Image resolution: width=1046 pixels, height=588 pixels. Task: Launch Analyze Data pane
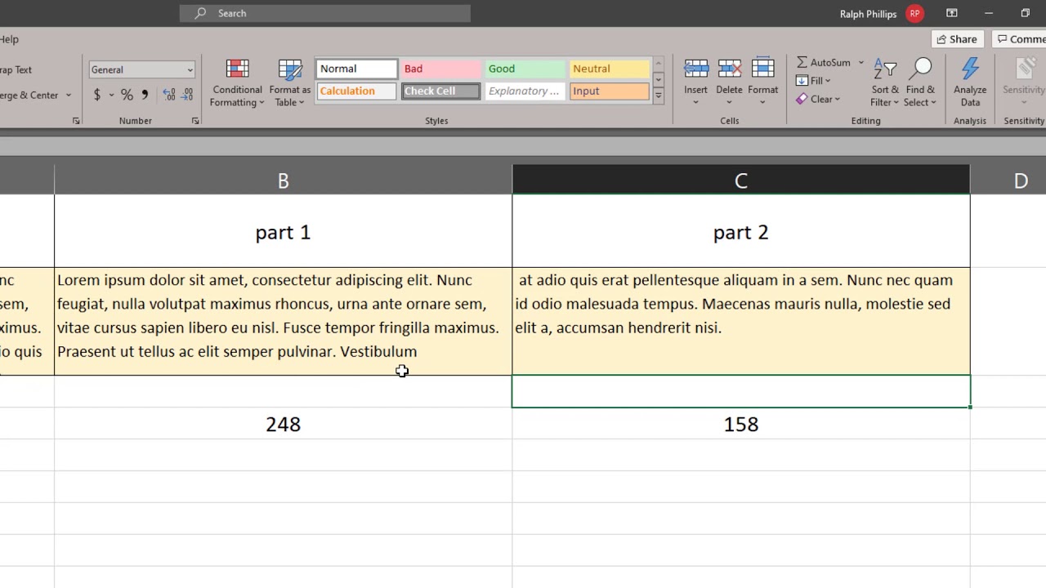click(x=970, y=82)
